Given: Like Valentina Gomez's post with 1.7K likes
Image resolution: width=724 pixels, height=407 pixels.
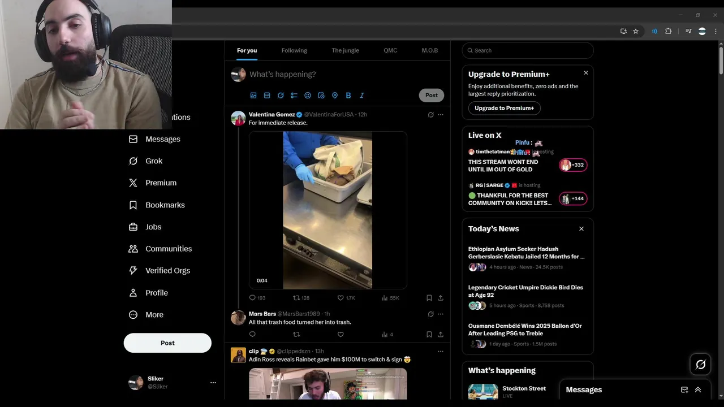Looking at the screenshot, I should tap(346, 298).
